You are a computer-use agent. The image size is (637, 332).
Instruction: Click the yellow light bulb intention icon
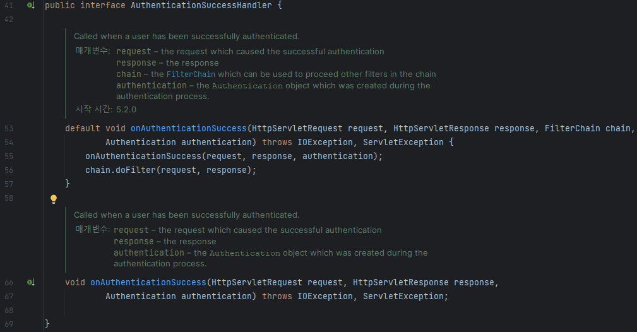click(54, 199)
